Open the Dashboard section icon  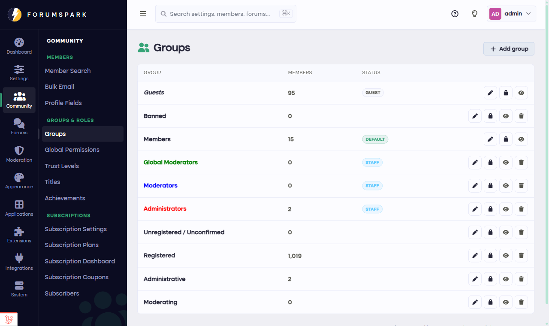(19, 42)
